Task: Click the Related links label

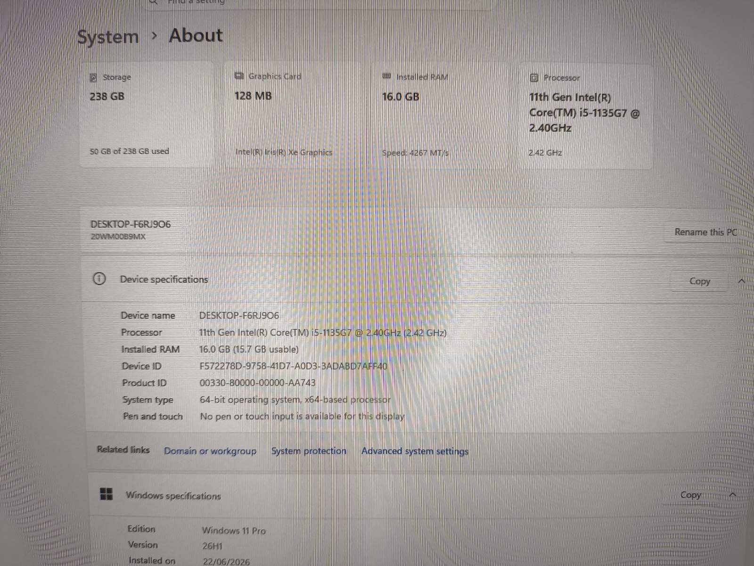Action: pyautogui.click(x=123, y=450)
